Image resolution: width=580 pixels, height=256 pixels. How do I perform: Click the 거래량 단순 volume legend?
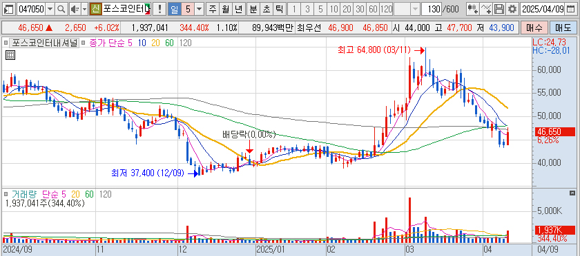39,194
